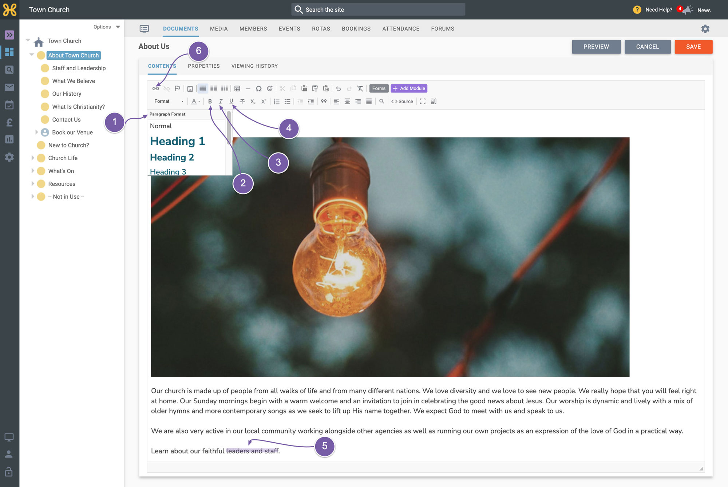Select the three column layout icon
Viewport: 728px width, 487px height.
click(x=225, y=88)
